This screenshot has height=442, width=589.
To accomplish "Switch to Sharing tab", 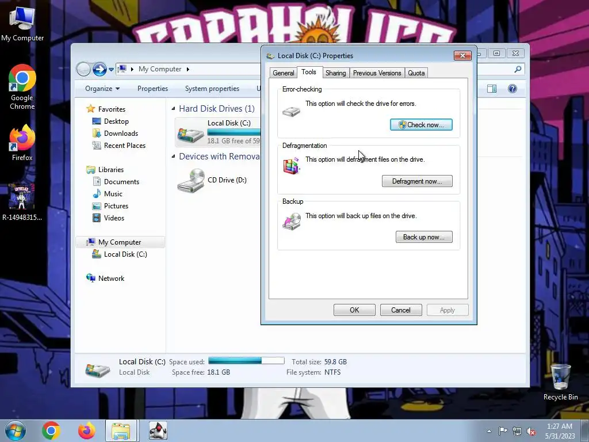I will [335, 73].
